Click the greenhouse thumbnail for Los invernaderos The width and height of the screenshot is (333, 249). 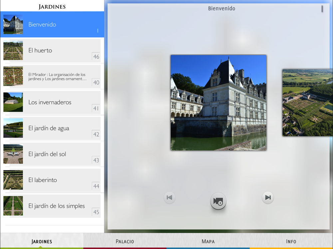(13, 102)
